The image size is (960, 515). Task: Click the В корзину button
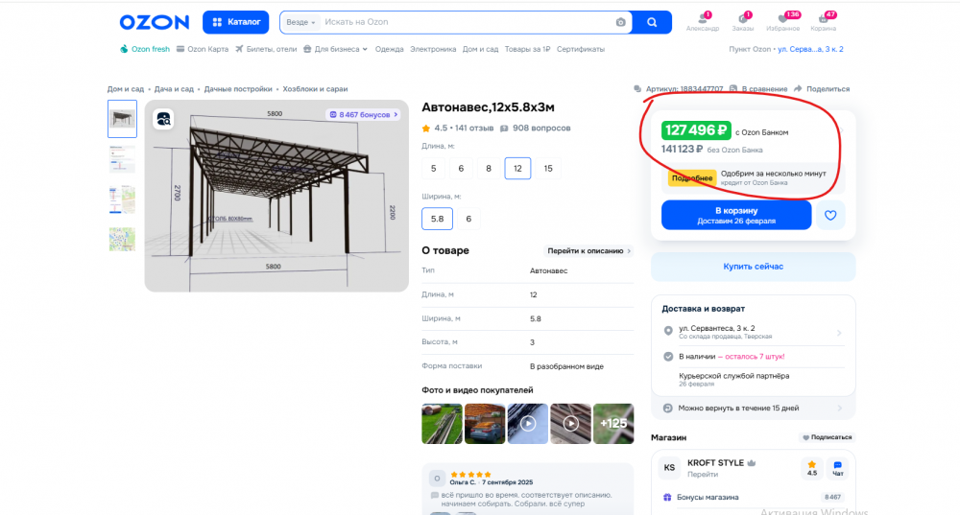point(736,215)
